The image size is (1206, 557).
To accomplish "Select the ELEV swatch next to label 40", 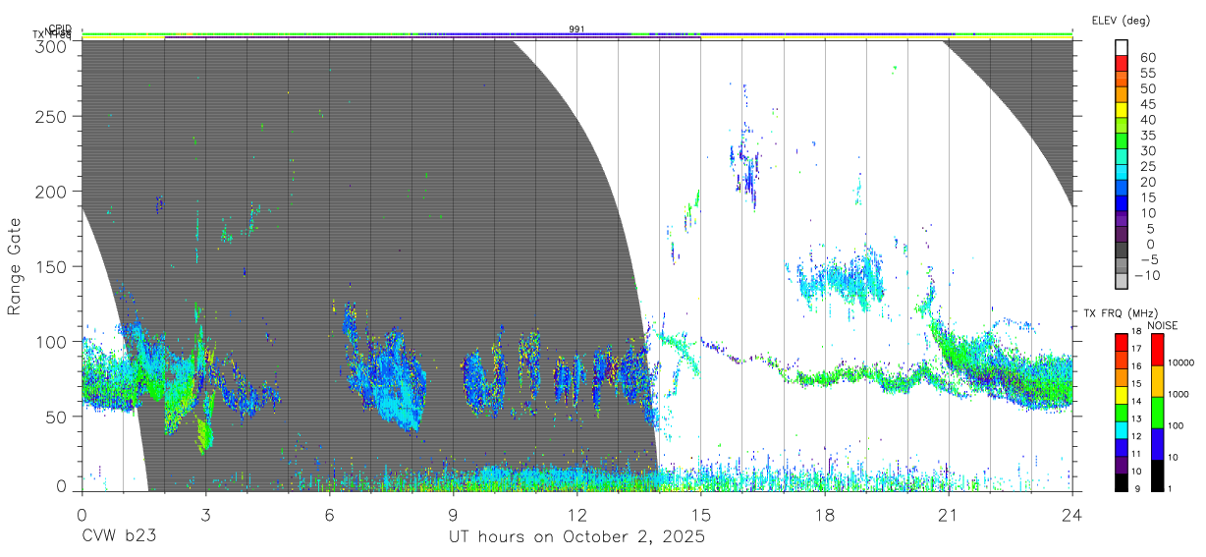I will point(1123,124).
